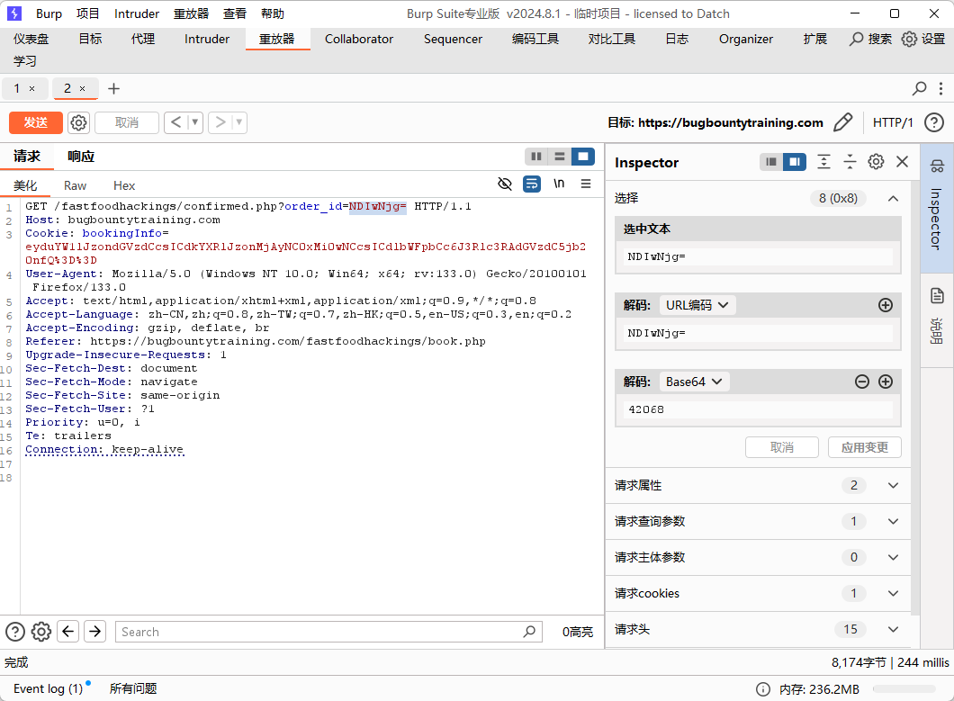Image resolution: width=954 pixels, height=701 pixels.
Task: Collapse the 选择 selection section
Action: 893,198
